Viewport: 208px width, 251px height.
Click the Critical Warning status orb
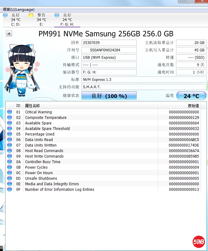(10, 112)
